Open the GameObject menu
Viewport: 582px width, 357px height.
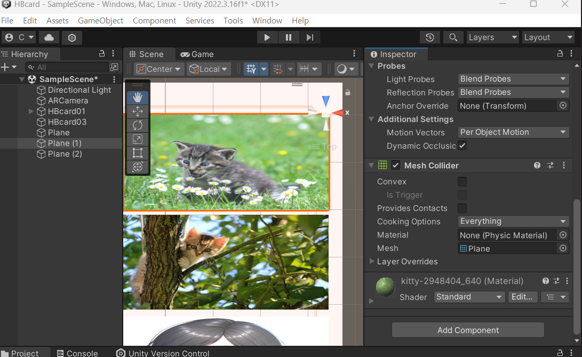(x=100, y=21)
